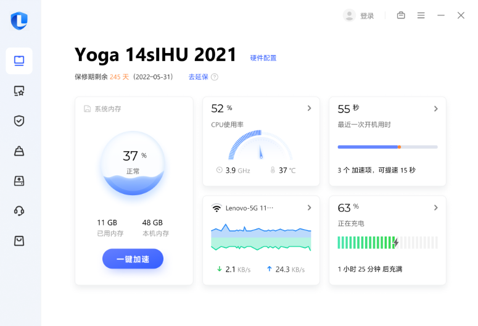This screenshot has width=478, height=326.
Task: Open the shopping bag store sidebar icon
Action: (19, 241)
